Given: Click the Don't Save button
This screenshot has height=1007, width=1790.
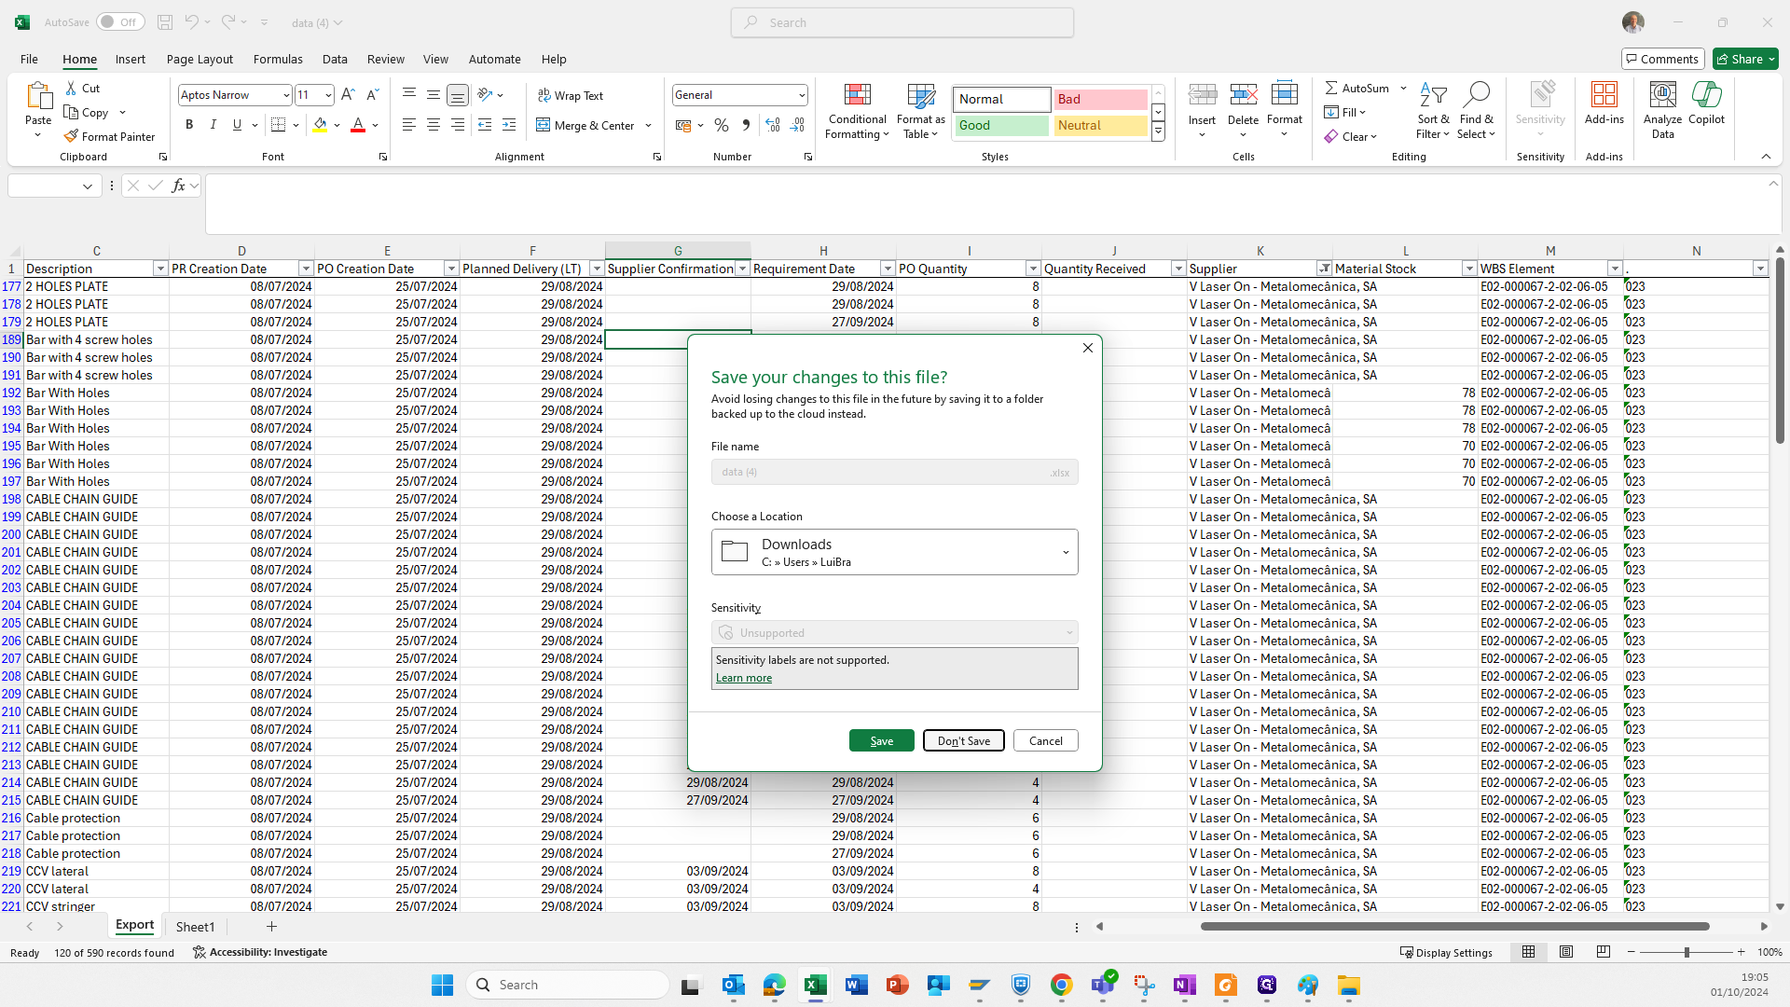Looking at the screenshot, I should [x=964, y=740].
